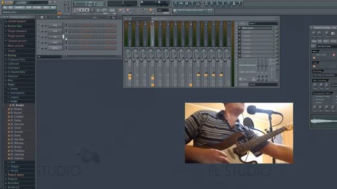Image resolution: width=337 pixels, height=189 pixels.
Task: Open the FILE menu
Action: tap(5, 7)
